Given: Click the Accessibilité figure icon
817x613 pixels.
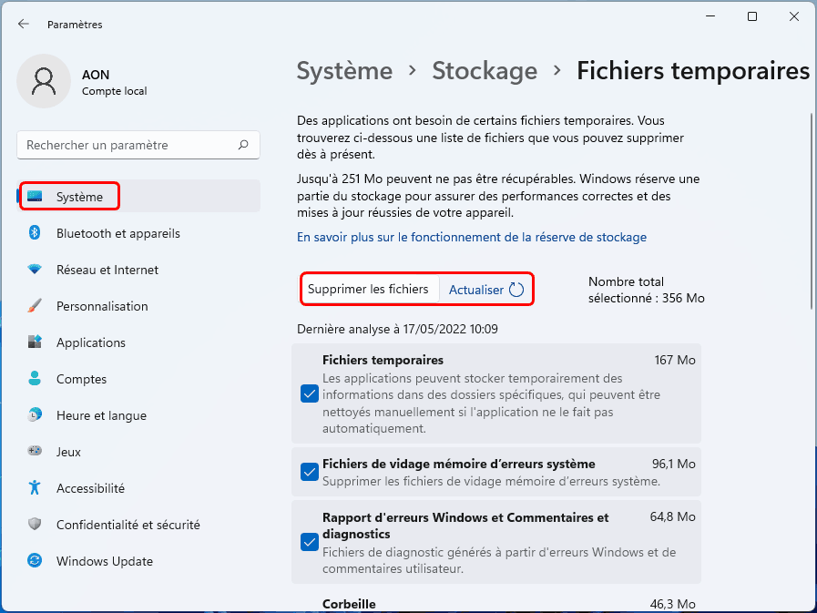Looking at the screenshot, I should click(35, 488).
